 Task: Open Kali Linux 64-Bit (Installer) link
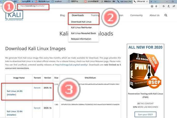pyautogui.click(x=15, y=93)
